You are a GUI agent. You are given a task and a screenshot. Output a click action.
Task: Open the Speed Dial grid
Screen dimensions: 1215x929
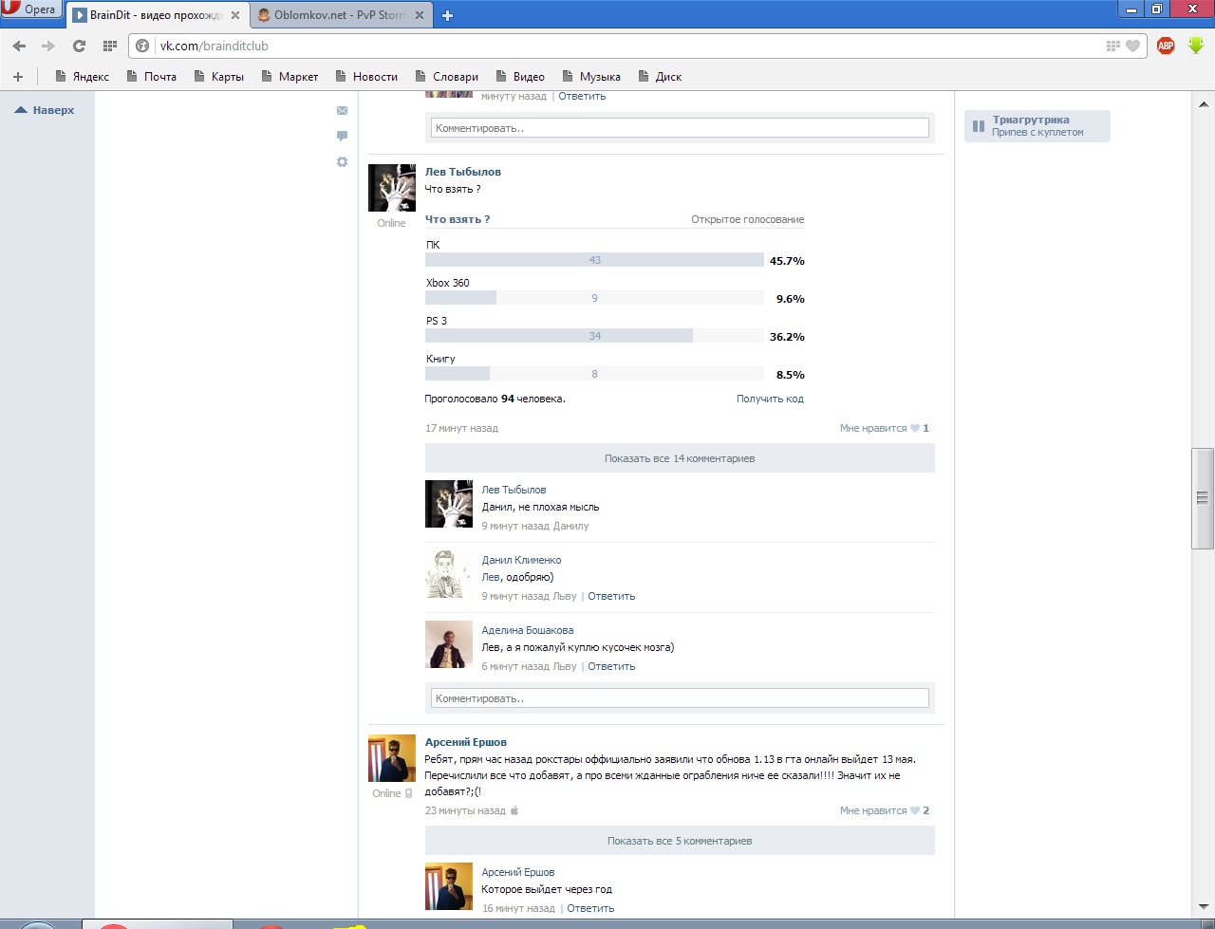[109, 46]
